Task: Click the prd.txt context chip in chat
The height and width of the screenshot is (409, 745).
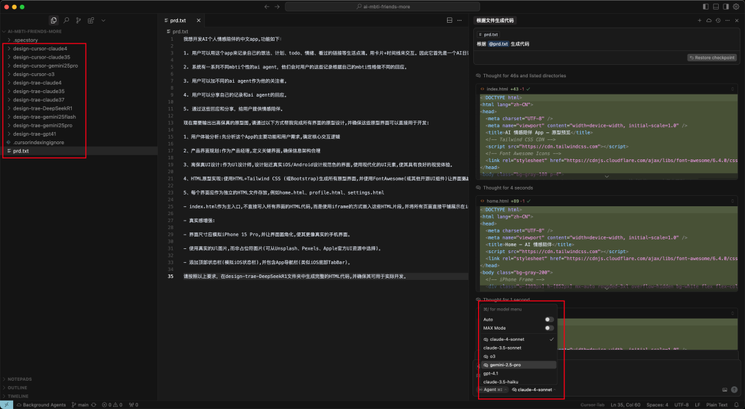Action: 488,34
